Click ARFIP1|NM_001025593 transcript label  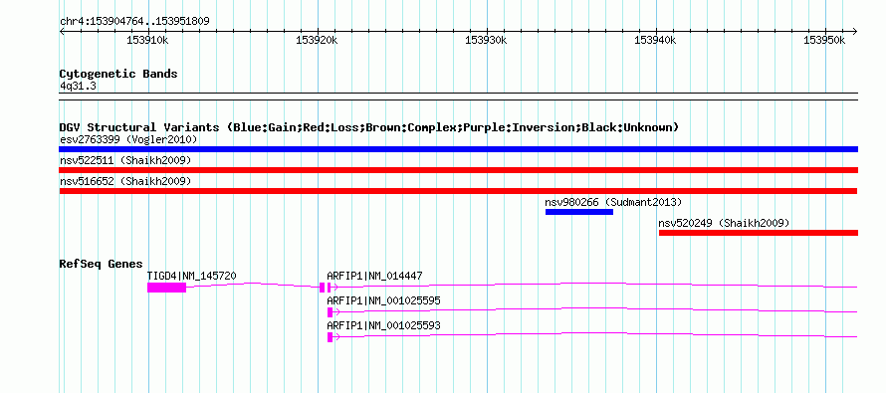click(383, 325)
